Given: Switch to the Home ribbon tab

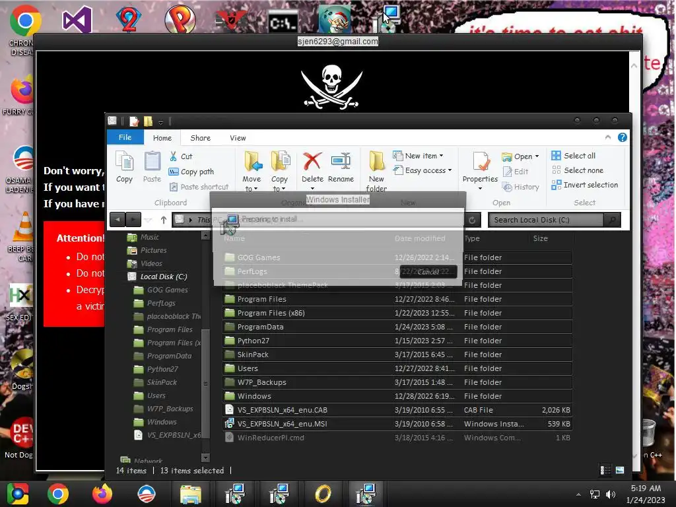Looking at the screenshot, I should (162, 138).
